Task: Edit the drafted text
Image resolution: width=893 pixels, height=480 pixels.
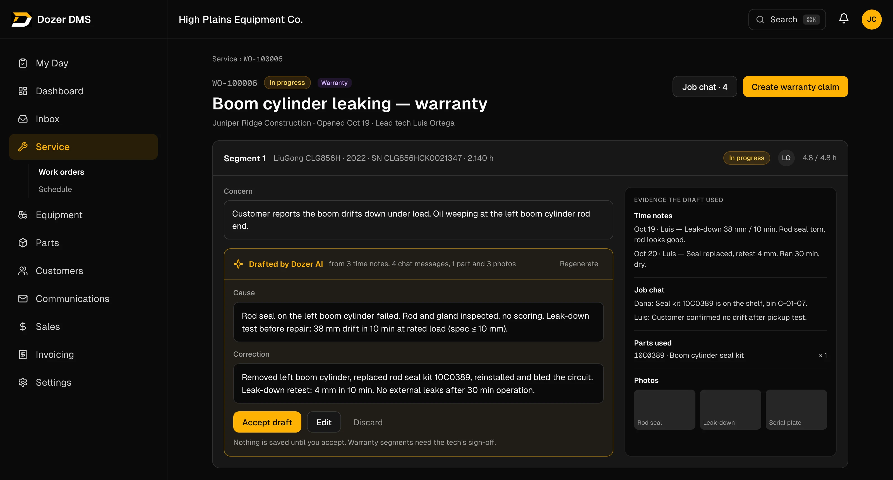Action: [x=324, y=422]
